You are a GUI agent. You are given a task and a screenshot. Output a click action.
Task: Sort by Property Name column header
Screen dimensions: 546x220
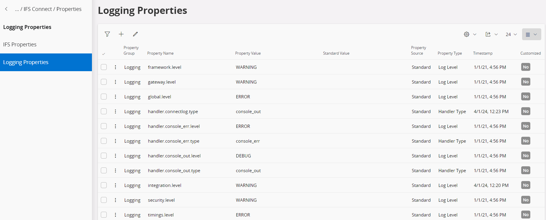pos(160,53)
